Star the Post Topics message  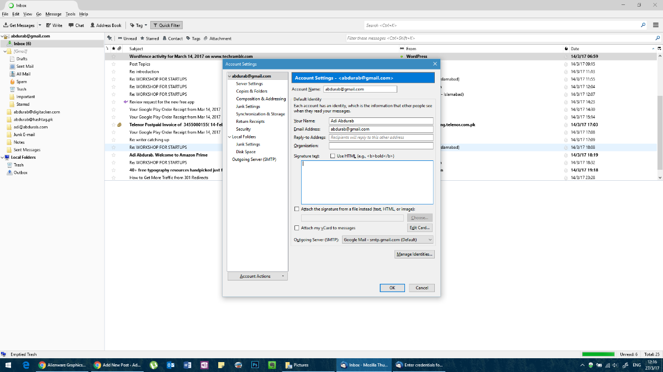click(114, 64)
